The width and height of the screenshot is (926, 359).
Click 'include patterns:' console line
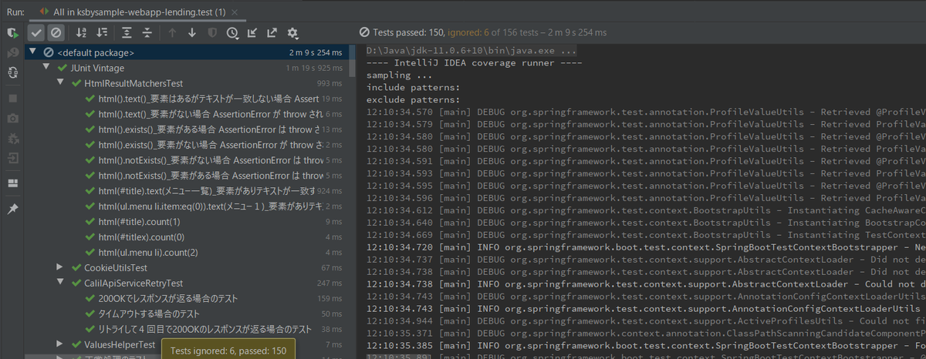pos(413,88)
